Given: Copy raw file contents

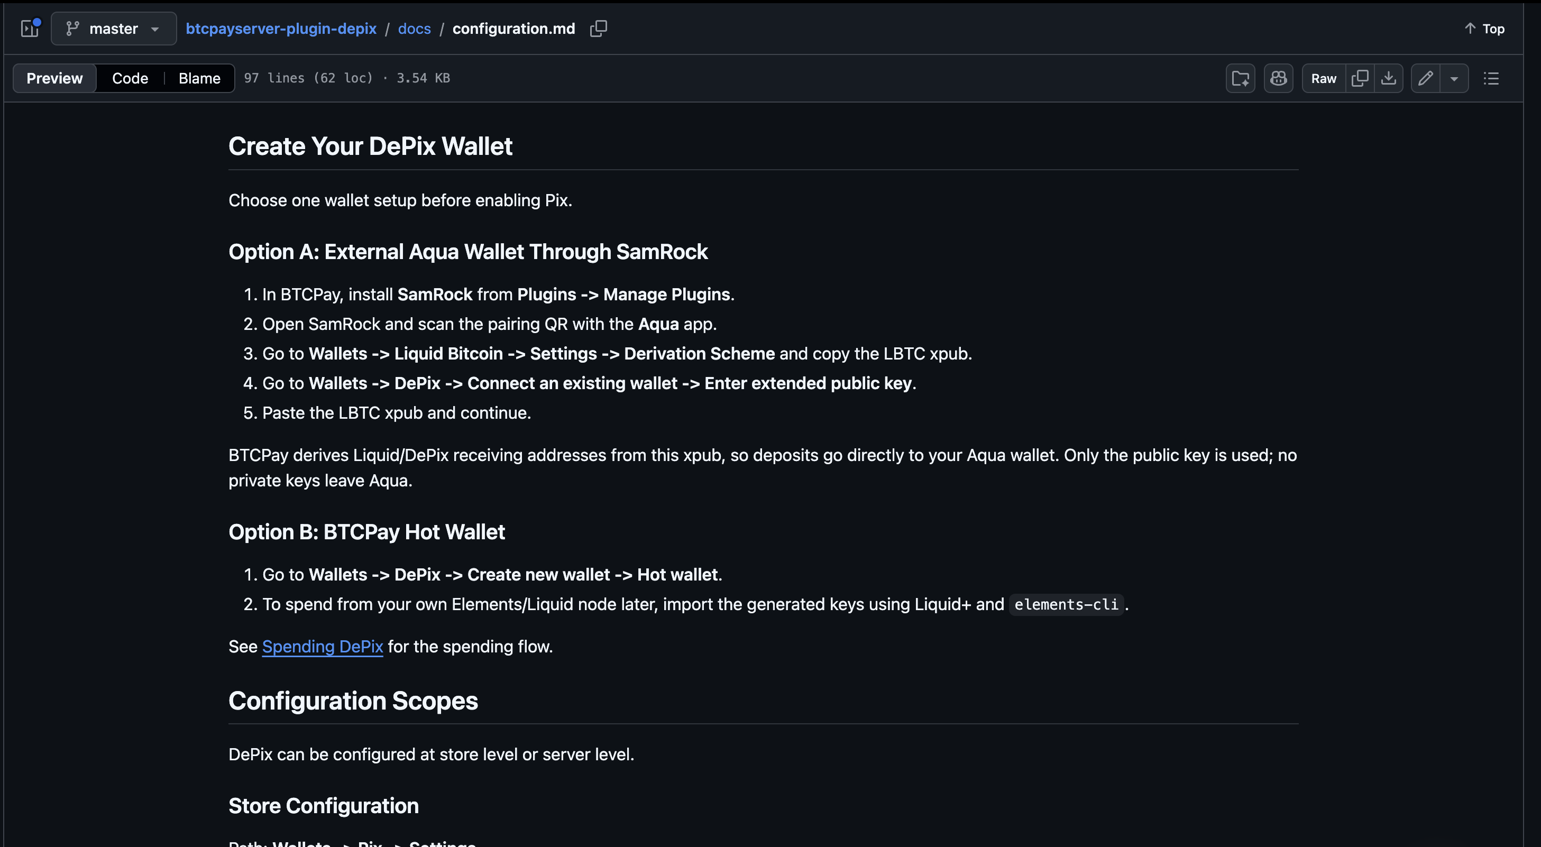Looking at the screenshot, I should pos(1360,78).
